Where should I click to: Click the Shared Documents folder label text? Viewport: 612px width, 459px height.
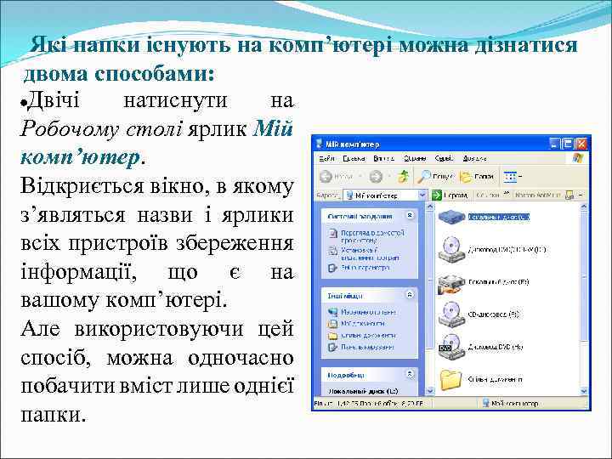(495, 379)
